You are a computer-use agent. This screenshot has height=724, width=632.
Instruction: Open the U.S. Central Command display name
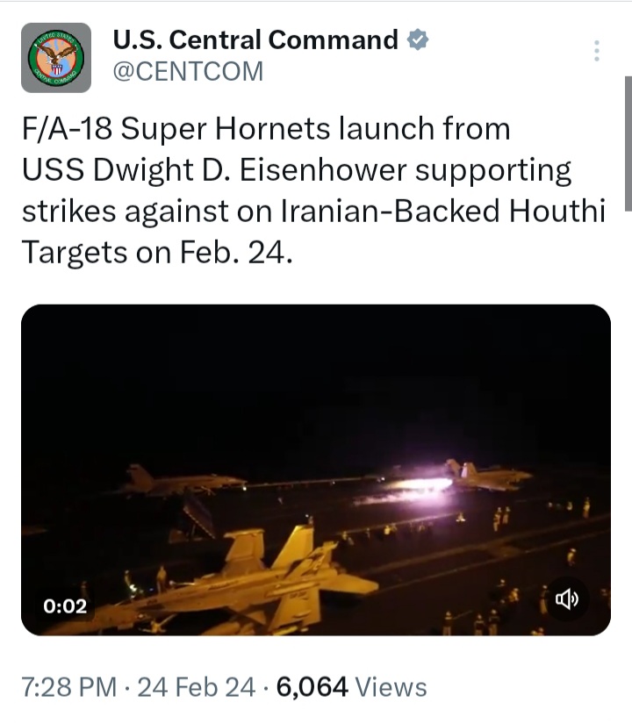click(255, 39)
